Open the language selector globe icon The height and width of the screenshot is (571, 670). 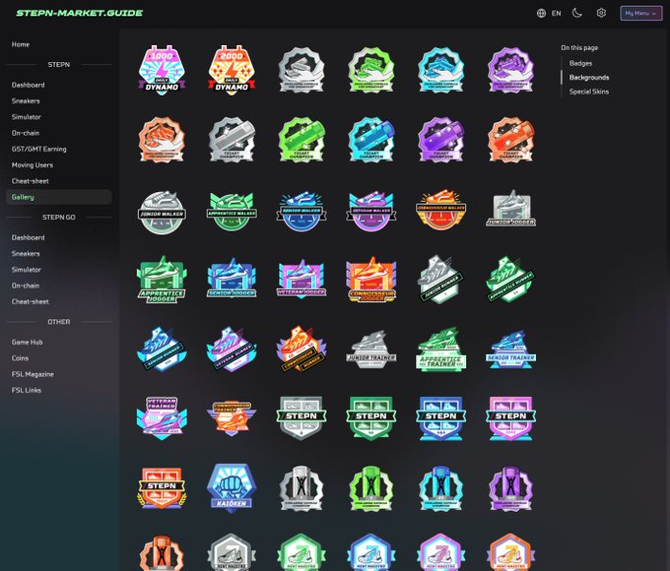(x=541, y=13)
